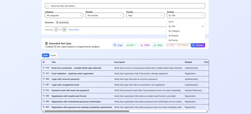This screenshot has width=251, height=114.
Task: Click the scrollbar's left arrow
Action: point(43,111)
